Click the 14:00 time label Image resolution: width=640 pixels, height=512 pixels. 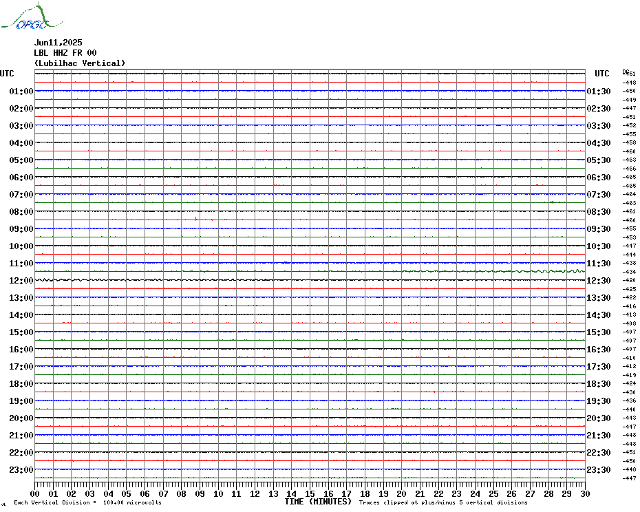[x=21, y=314]
